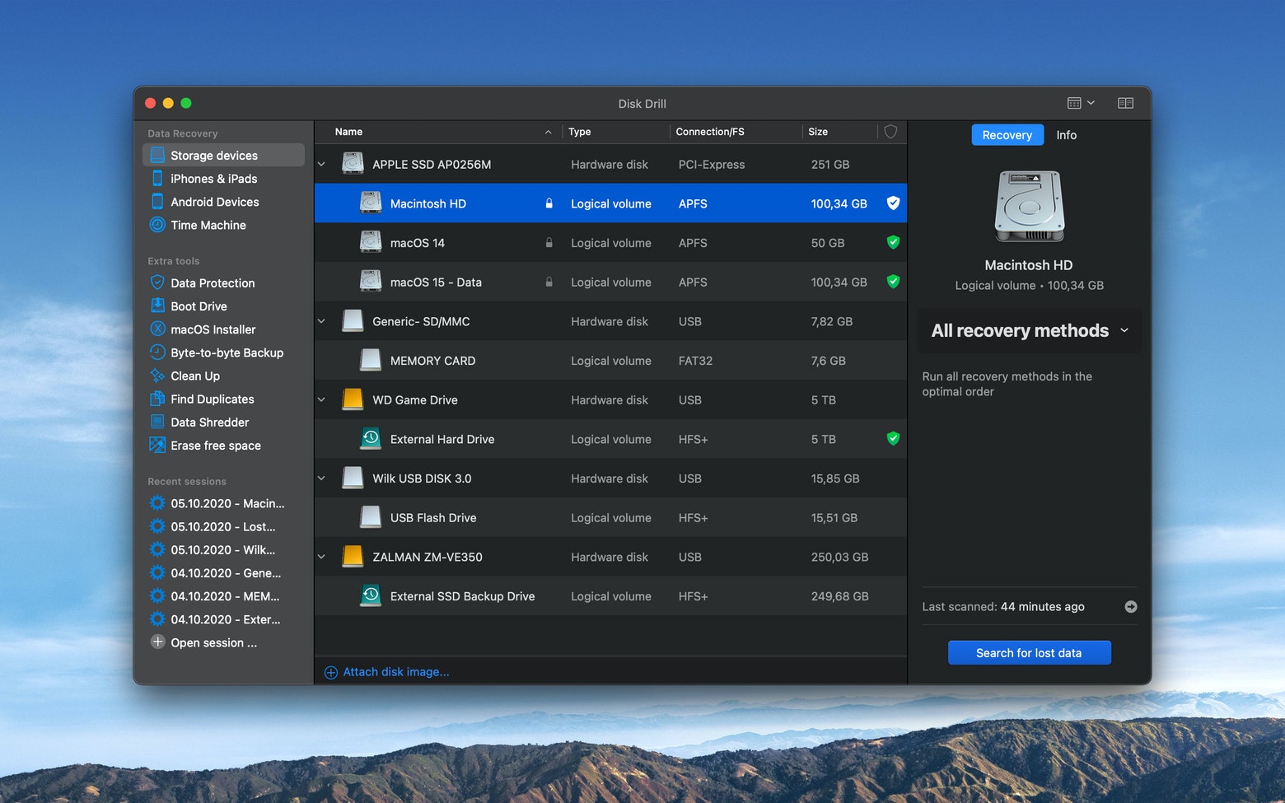Toggle protection shield on macOS 14
The height and width of the screenshot is (803, 1285).
point(893,242)
